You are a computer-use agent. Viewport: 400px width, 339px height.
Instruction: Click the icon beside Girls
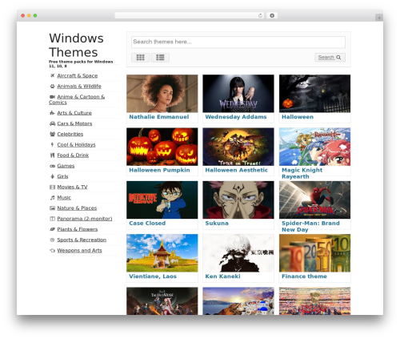(52, 176)
